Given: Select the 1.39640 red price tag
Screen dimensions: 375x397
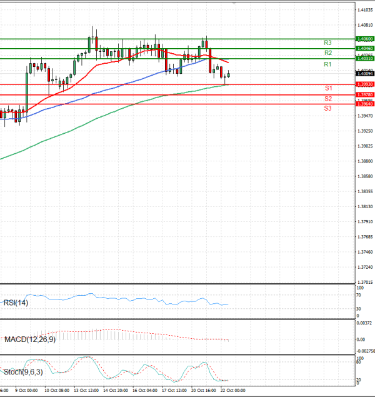Looking at the screenshot, I should click(364, 104).
